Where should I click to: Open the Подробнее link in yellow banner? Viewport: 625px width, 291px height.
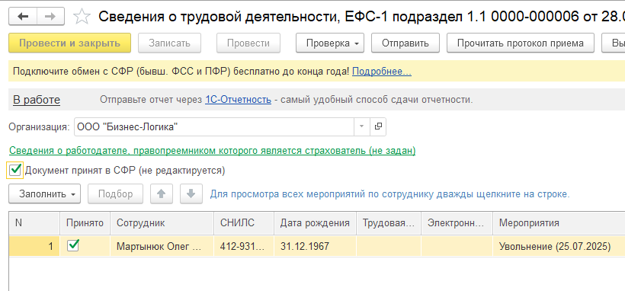pos(381,72)
